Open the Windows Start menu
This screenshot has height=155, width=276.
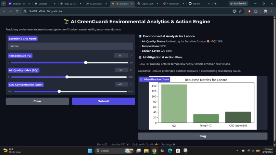coord(90,151)
